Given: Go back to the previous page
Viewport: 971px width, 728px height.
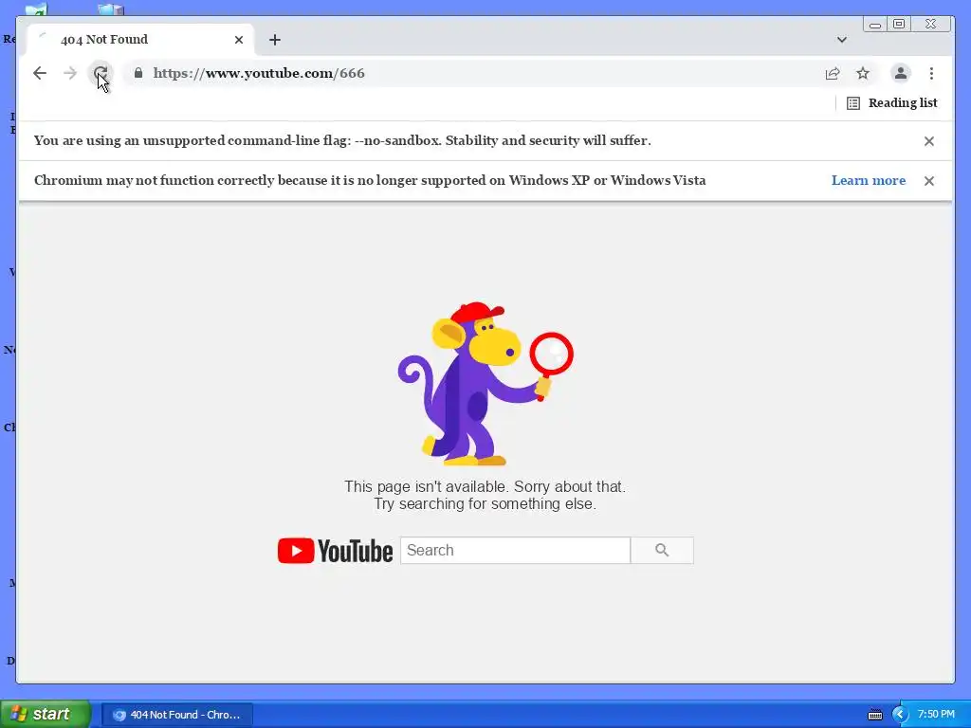Looking at the screenshot, I should tap(40, 73).
